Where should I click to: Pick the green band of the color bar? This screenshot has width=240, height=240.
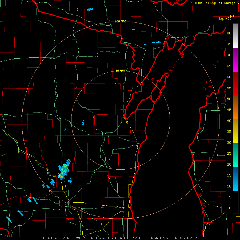tap(235, 155)
